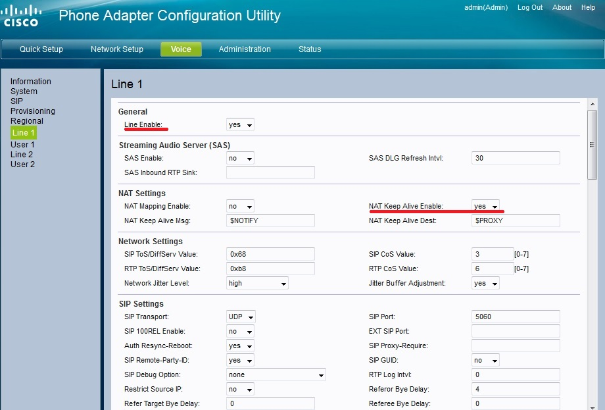The image size is (605, 410).
Task: Click the Log Out link
Action: pos(530,7)
